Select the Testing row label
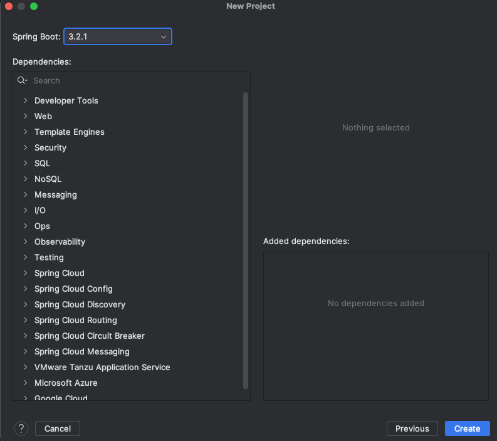The image size is (497, 441). 49,258
